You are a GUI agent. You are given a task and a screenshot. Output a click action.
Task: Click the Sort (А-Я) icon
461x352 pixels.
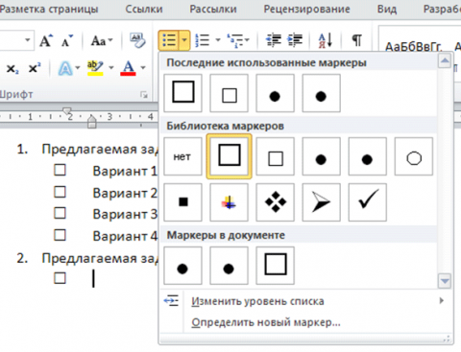click(326, 40)
